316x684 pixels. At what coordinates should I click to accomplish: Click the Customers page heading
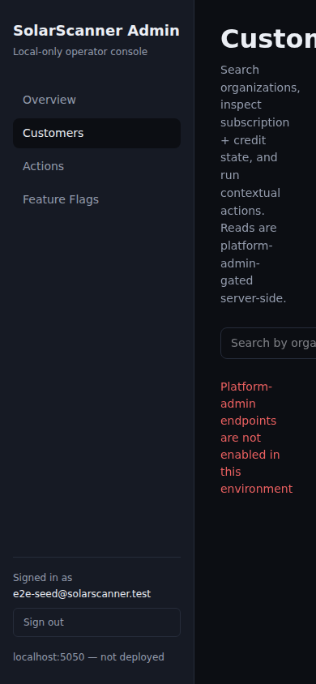(268, 39)
